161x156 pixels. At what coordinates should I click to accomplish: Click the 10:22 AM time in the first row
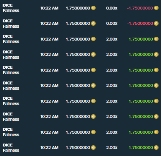pyautogui.click(x=49, y=8)
